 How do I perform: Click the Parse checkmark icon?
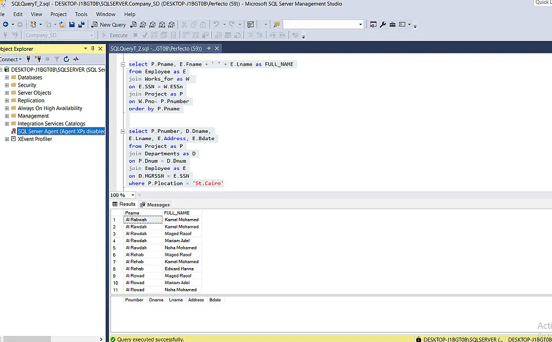click(x=145, y=35)
